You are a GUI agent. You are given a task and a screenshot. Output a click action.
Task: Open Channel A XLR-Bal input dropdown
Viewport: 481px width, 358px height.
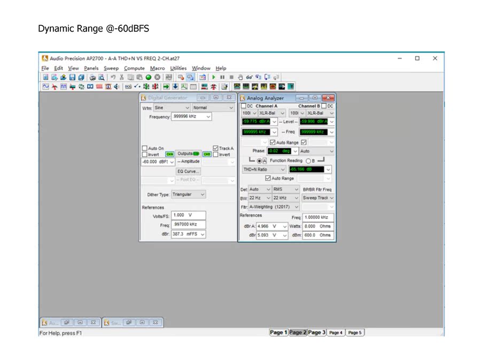click(272, 113)
